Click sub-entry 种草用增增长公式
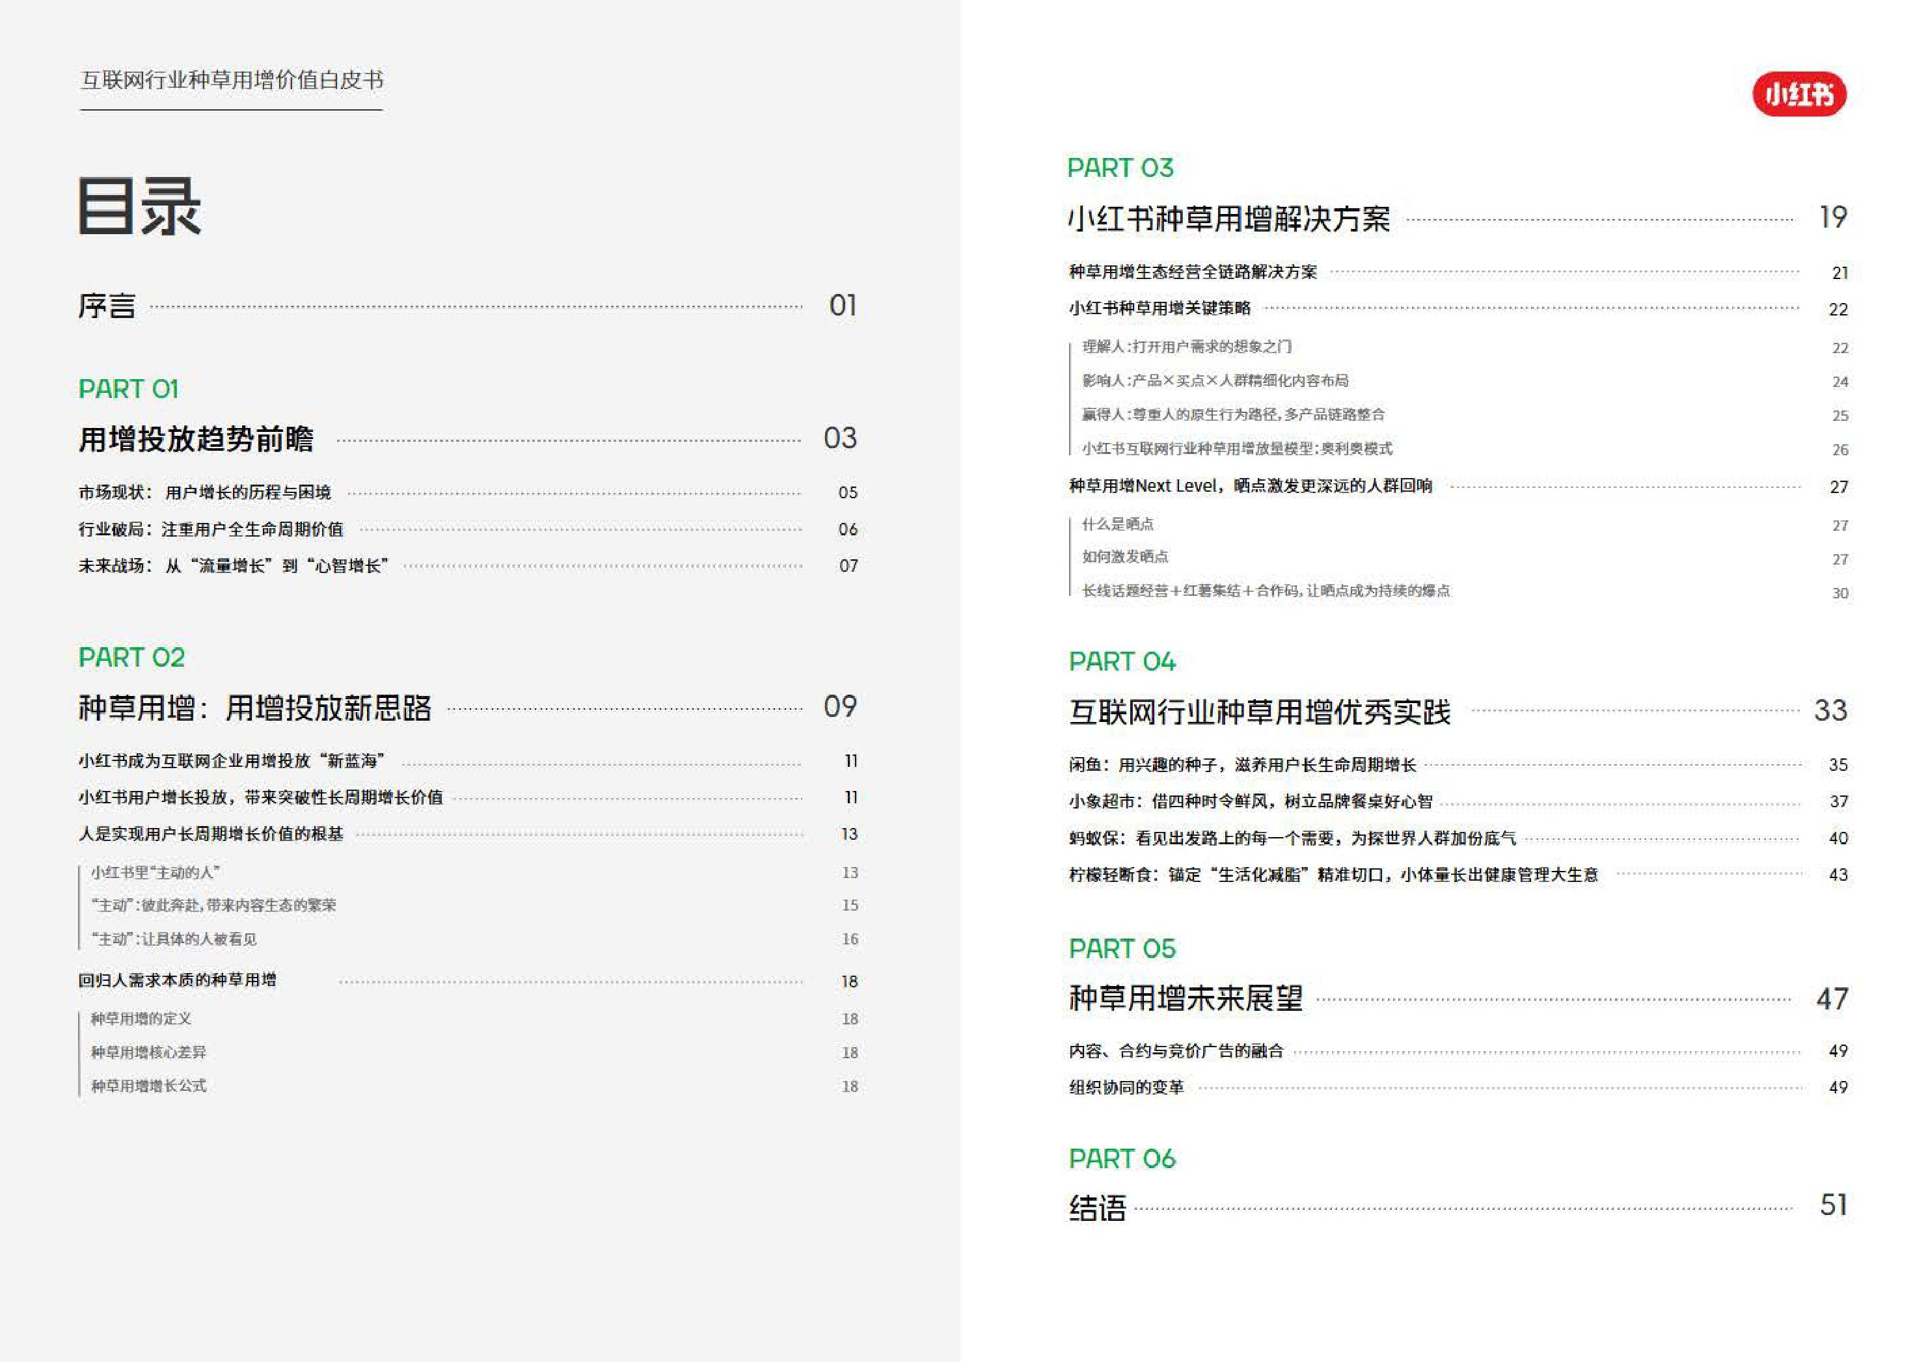1926x1362 pixels. pos(148,1086)
